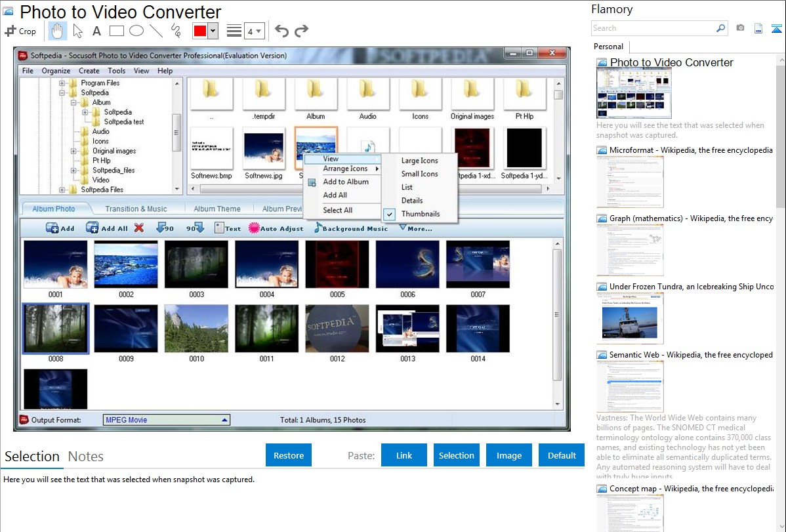Open the Organize menu
Screen dimensions: 786x532
[x=56, y=71]
